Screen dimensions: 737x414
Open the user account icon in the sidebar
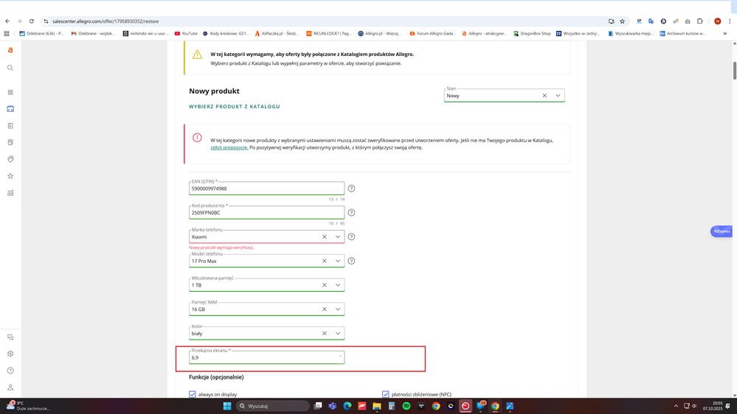pyautogui.click(x=10, y=387)
